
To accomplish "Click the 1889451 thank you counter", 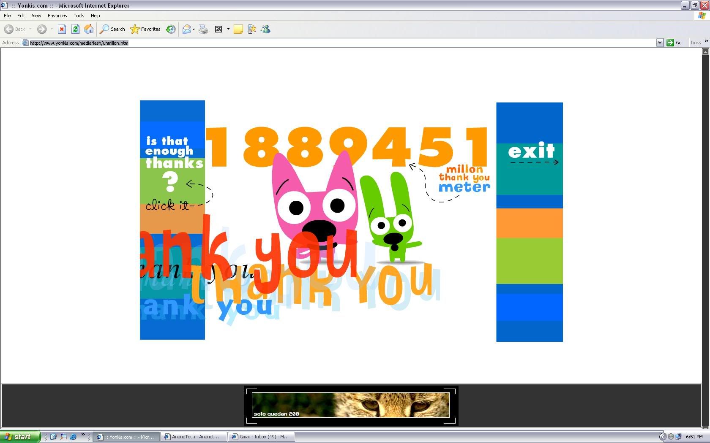I will pyautogui.click(x=347, y=147).
